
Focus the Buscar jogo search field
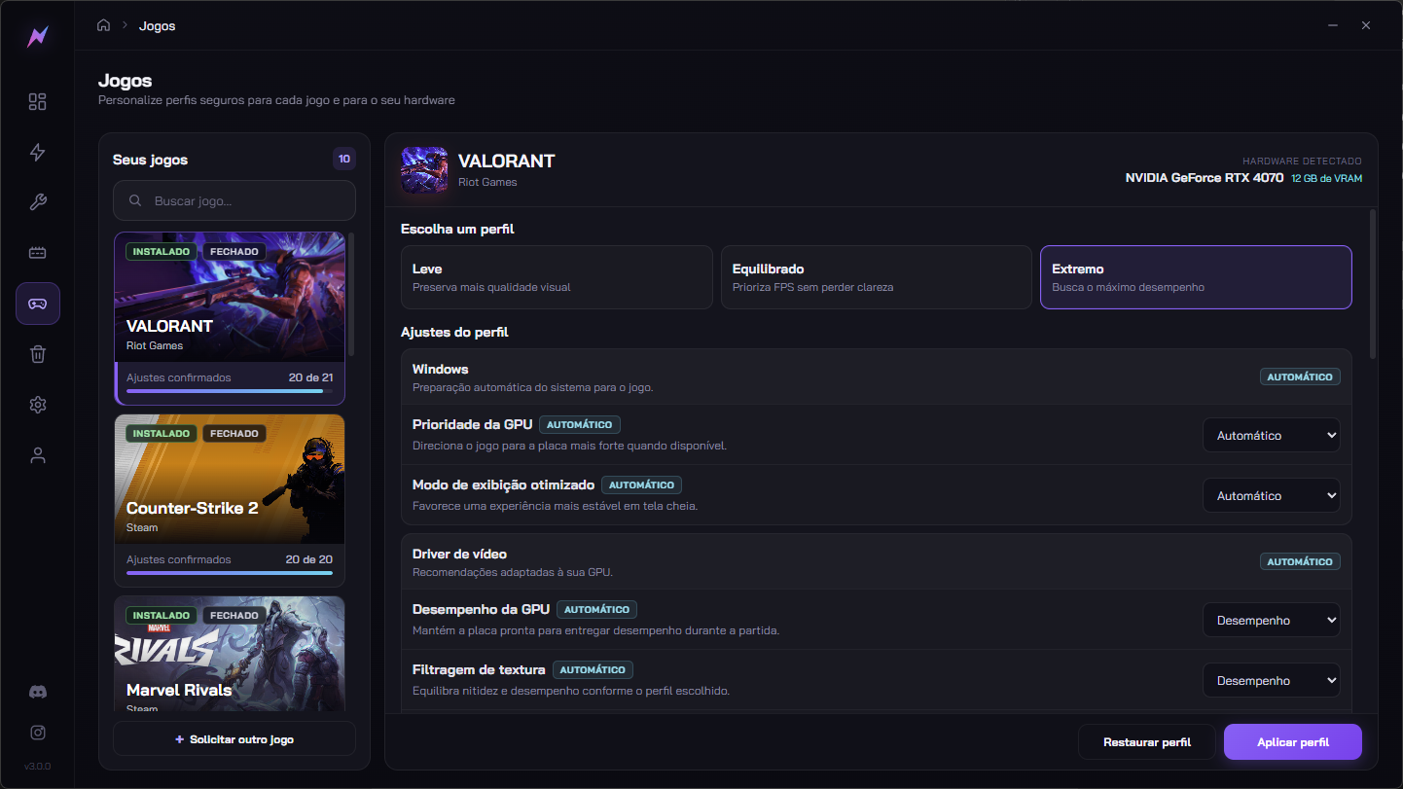pyautogui.click(x=234, y=201)
